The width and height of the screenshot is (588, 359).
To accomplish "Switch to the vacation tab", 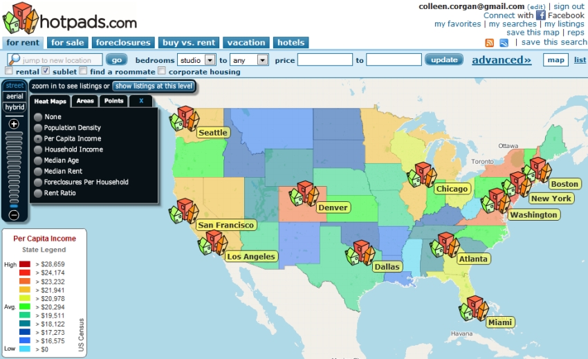I will [246, 42].
